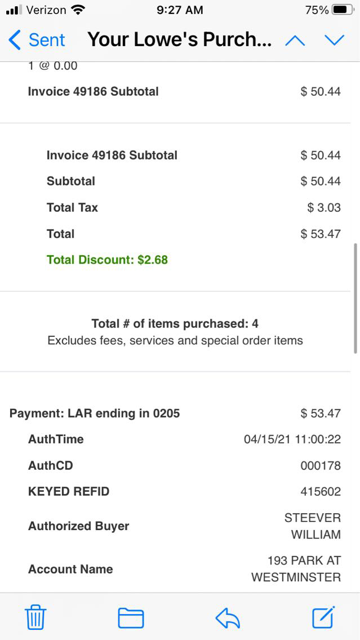Go to previous message with up chevron
Screen dimensions: 360x640
point(295,40)
